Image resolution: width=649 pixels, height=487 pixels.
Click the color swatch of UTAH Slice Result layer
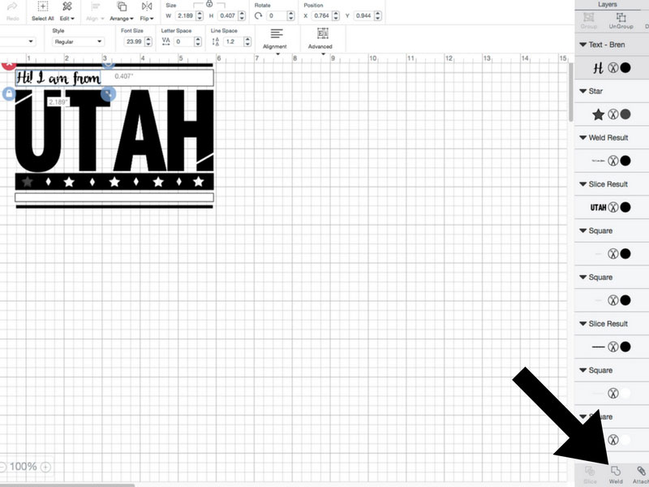625,207
